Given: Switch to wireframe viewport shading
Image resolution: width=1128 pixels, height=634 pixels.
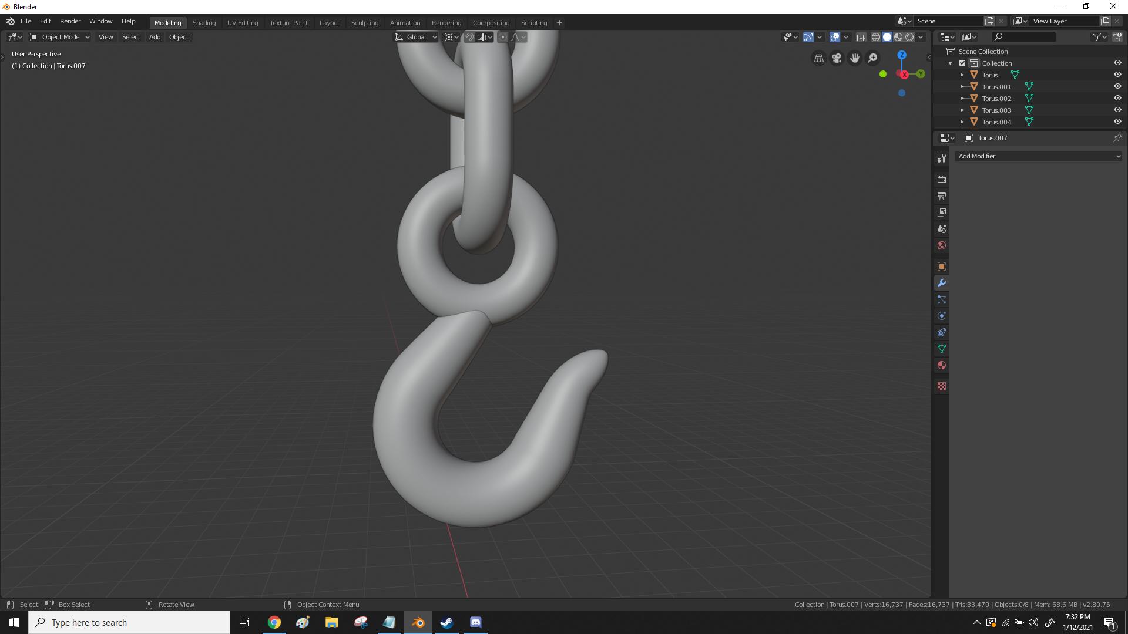Looking at the screenshot, I should coord(876,37).
